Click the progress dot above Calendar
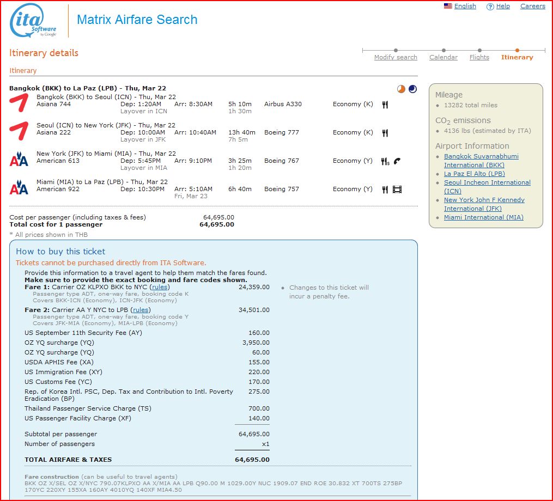Image resolution: width=553 pixels, height=501 pixels. [x=443, y=50]
